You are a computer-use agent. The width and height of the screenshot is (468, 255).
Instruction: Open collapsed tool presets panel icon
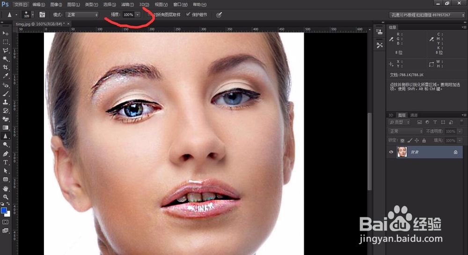pos(380,45)
